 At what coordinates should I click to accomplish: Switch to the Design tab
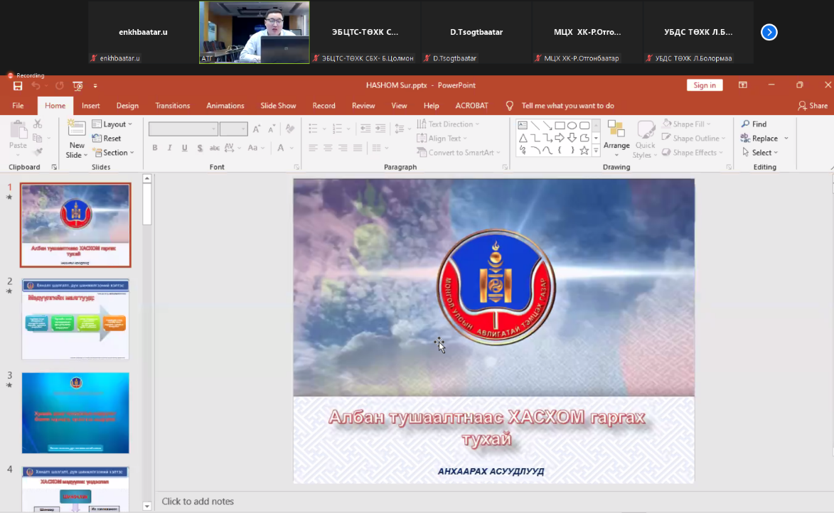coord(128,106)
